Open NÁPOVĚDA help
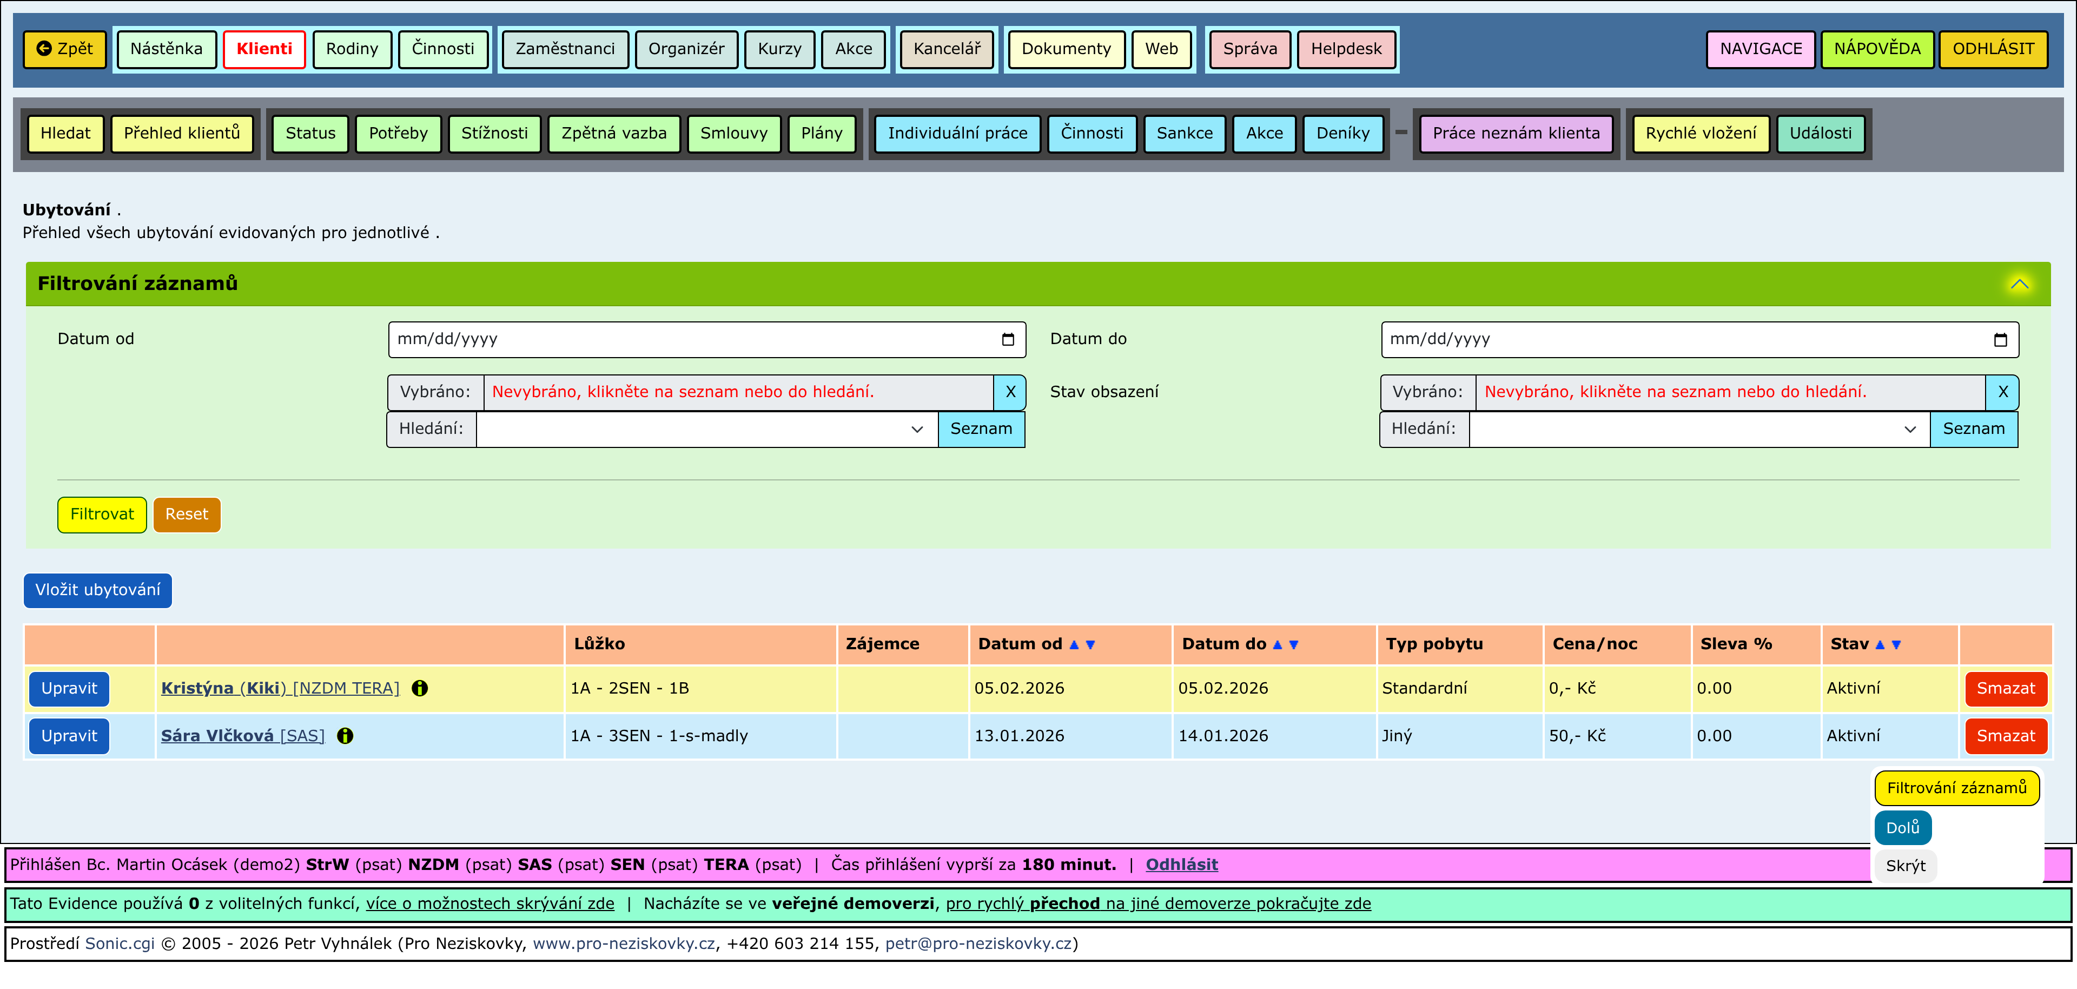2077x989 pixels. point(1877,49)
